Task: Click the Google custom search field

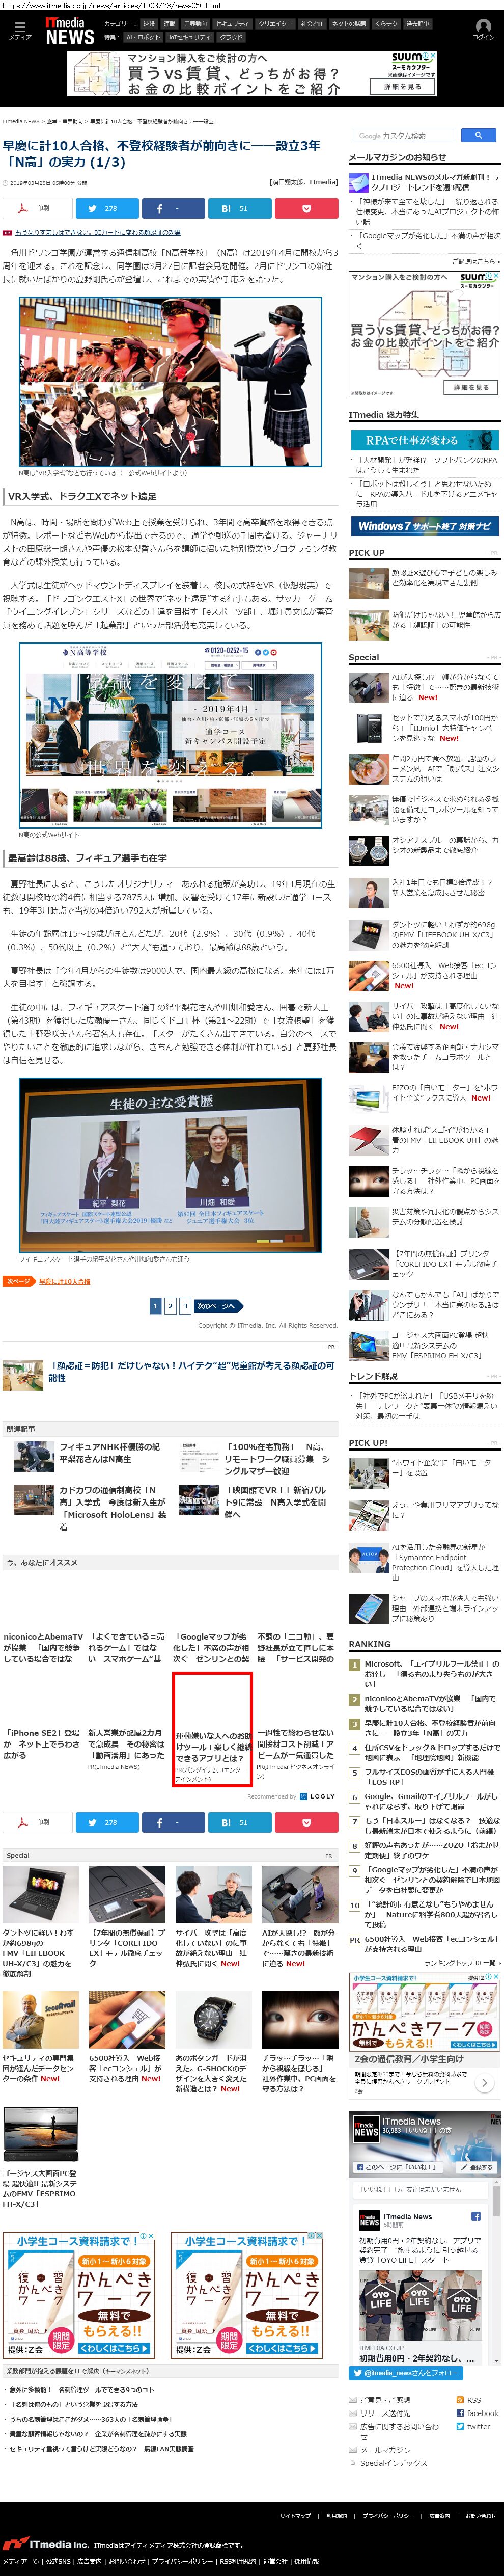Action: tap(404, 135)
